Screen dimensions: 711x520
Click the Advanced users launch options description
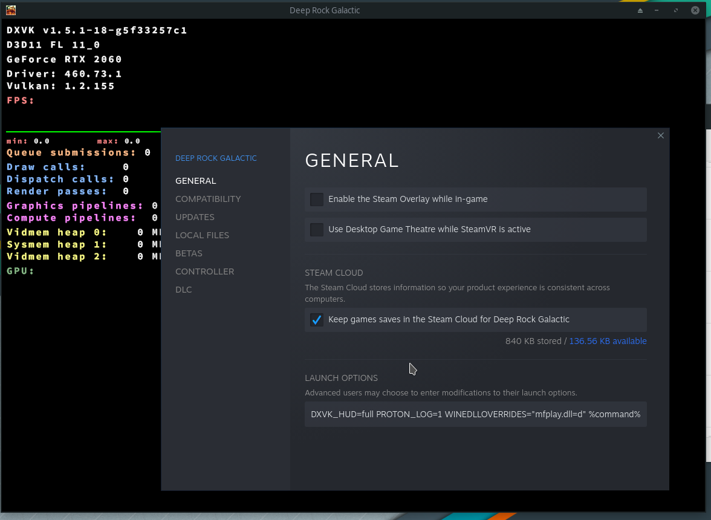[441, 393]
